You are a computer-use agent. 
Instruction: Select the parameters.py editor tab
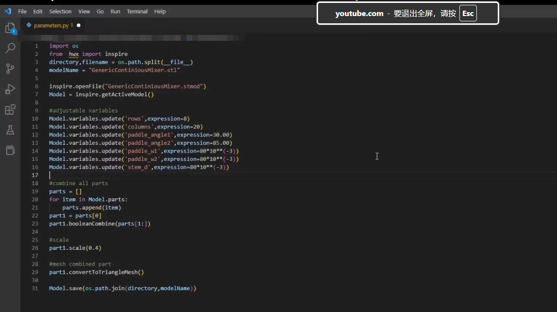tap(53, 25)
